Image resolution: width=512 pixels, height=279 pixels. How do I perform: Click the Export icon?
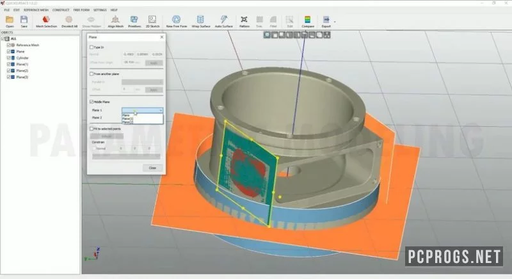[326, 20]
